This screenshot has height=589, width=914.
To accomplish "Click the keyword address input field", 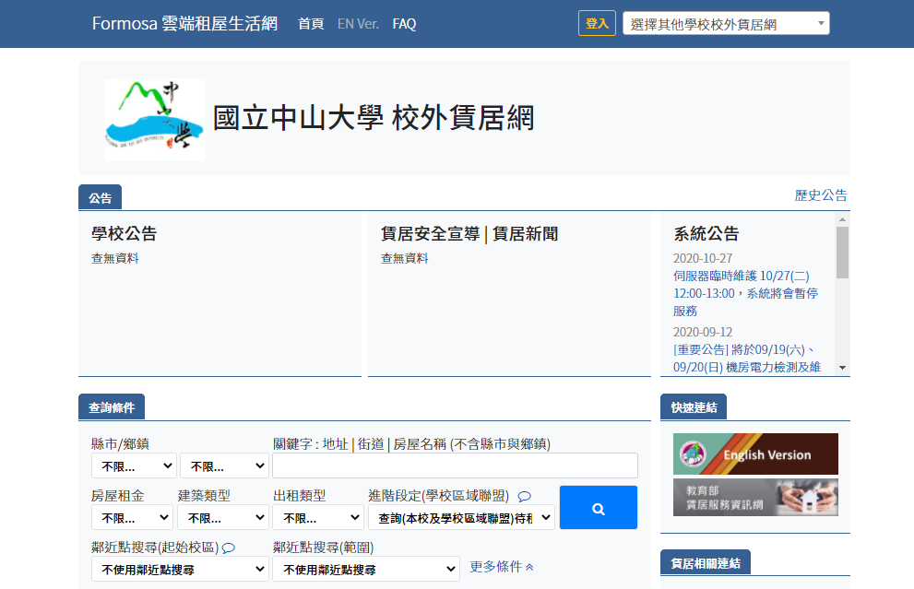I will pyautogui.click(x=455, y=466).
